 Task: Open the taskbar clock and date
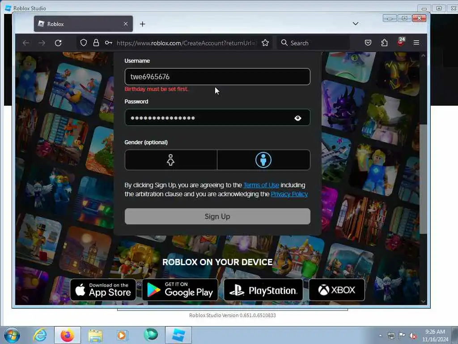435,335
